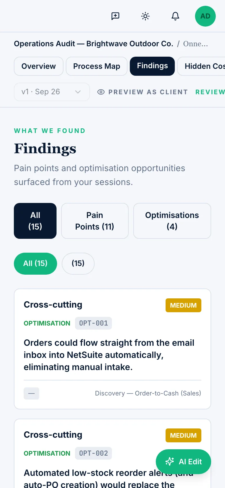This screenshot has height=488, width=225.
Task: Toggle light theme sun icon
Action: 145,16
